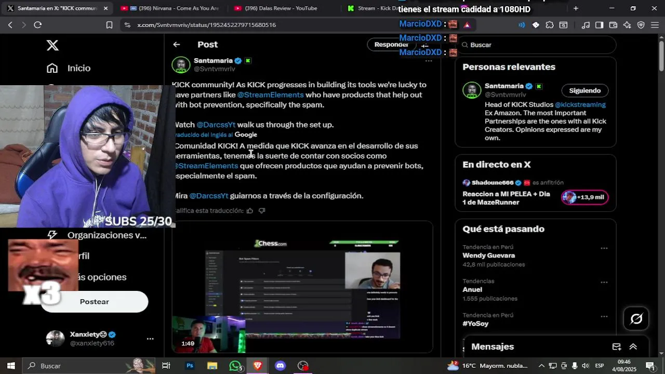Open the @StreamElements mention in English text
This screenshot has height=374, width=665.
pos(270,95)
